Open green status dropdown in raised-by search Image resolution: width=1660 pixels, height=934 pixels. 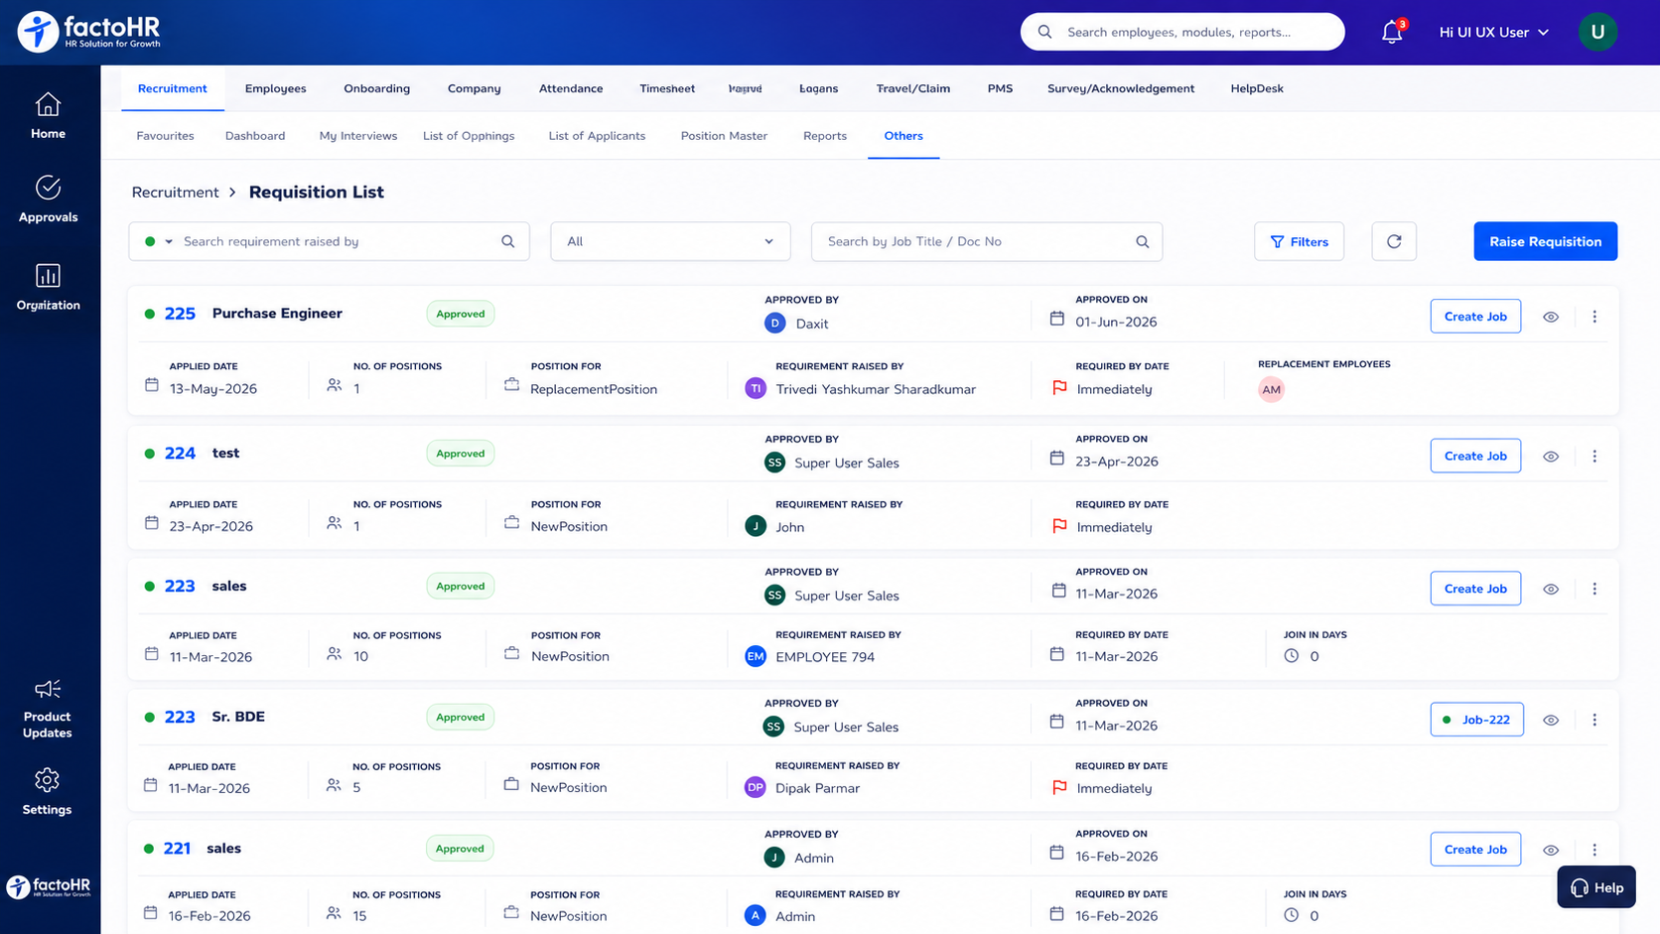pos(159,241)
